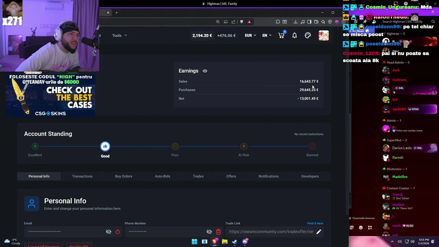This screenshot has width=439, height=247.
Task: Open the Brave VPN shield icon
Action: pyautogui.click(x=330, y=22)
